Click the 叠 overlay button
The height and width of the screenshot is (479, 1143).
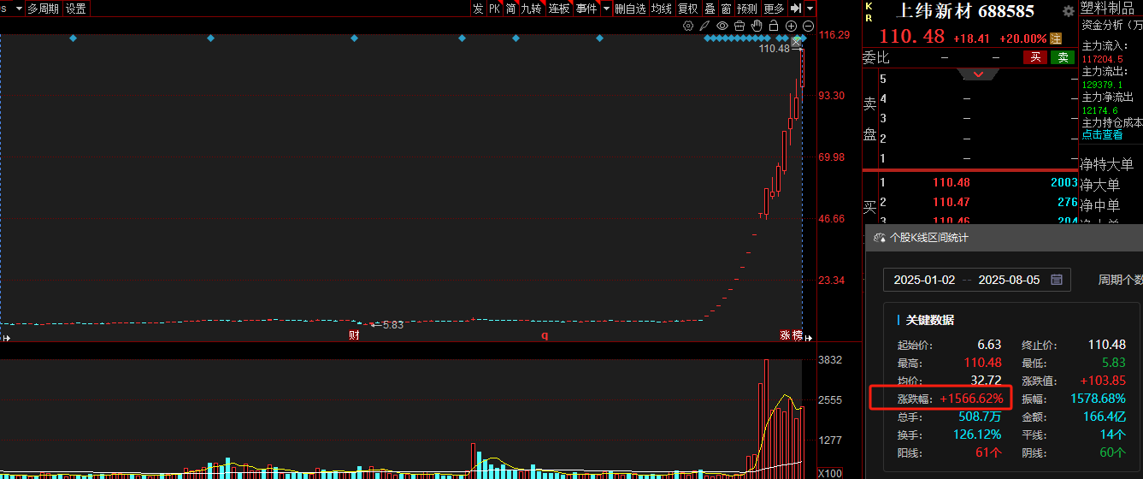pyautogui.click(x=710, y=9)
